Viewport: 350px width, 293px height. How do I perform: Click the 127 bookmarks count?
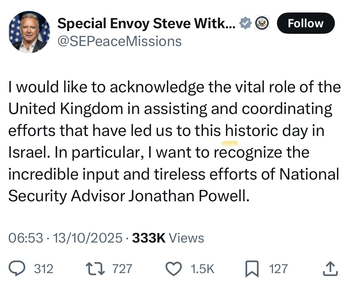click(278, 269)
